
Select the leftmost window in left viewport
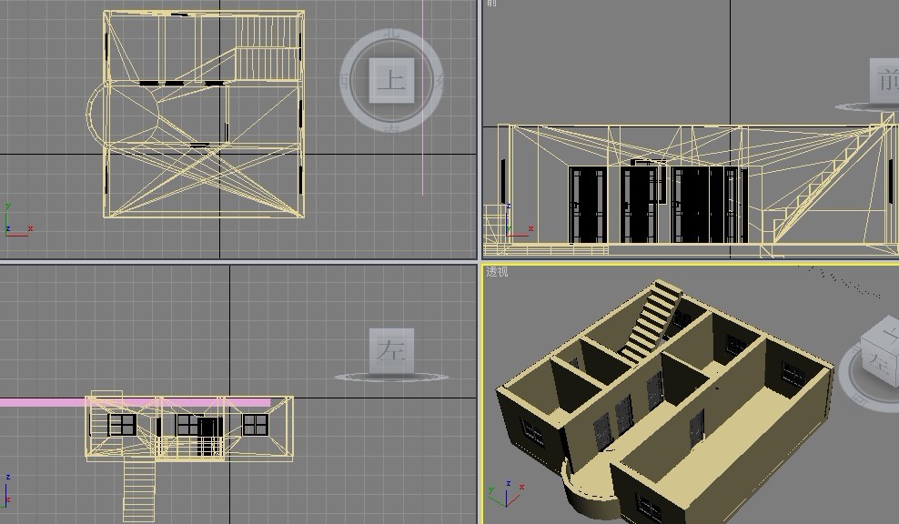(x=122, y=425)
